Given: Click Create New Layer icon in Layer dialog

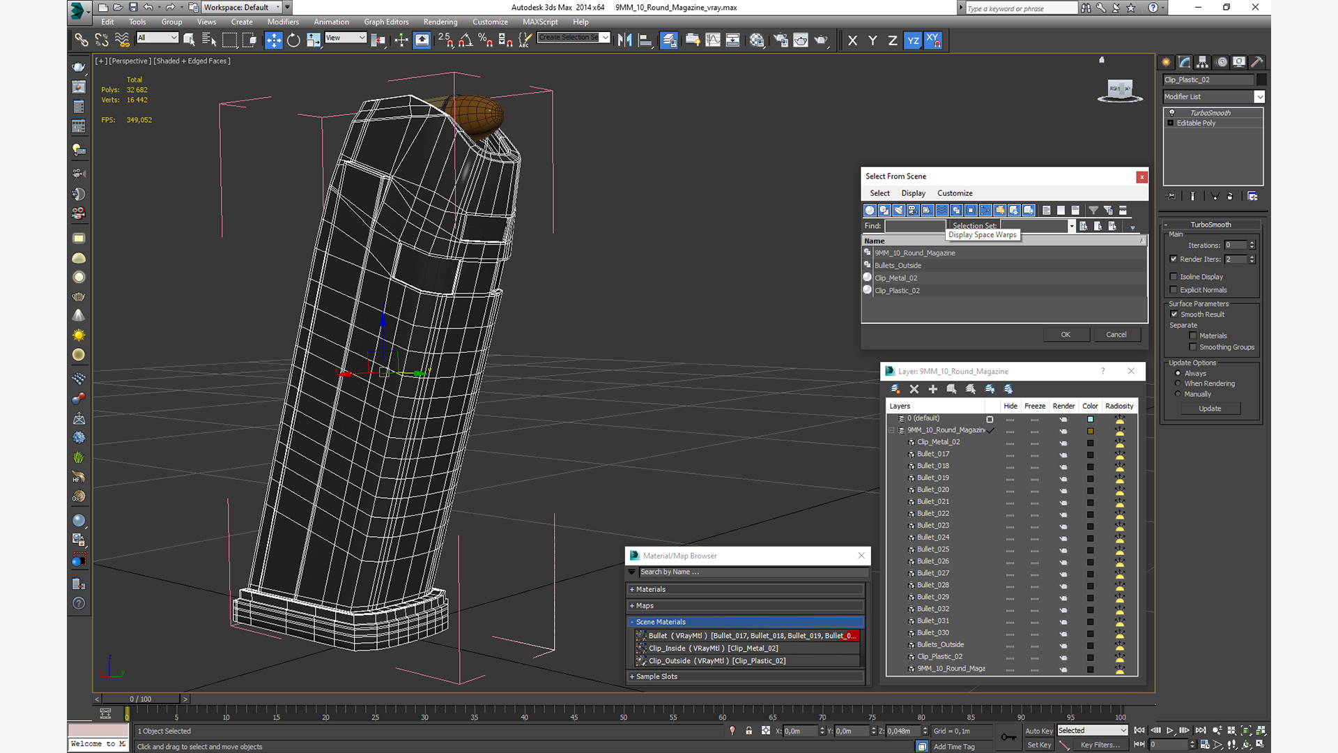Looking at the screenshot, I should tap(895, 389).
